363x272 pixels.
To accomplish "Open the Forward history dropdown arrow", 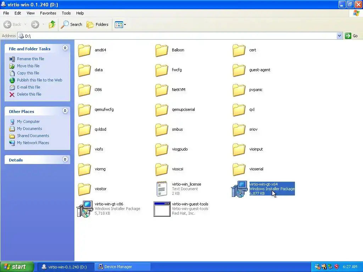I will pyautogui.click(x=43, y=24).
